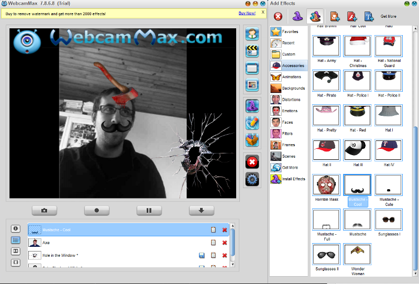The image size is (419, 284).
Task: Open the Filters category
Action: click(289, 134)
